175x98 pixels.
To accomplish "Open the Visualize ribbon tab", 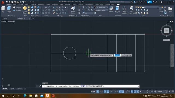I will pos(33,5).
